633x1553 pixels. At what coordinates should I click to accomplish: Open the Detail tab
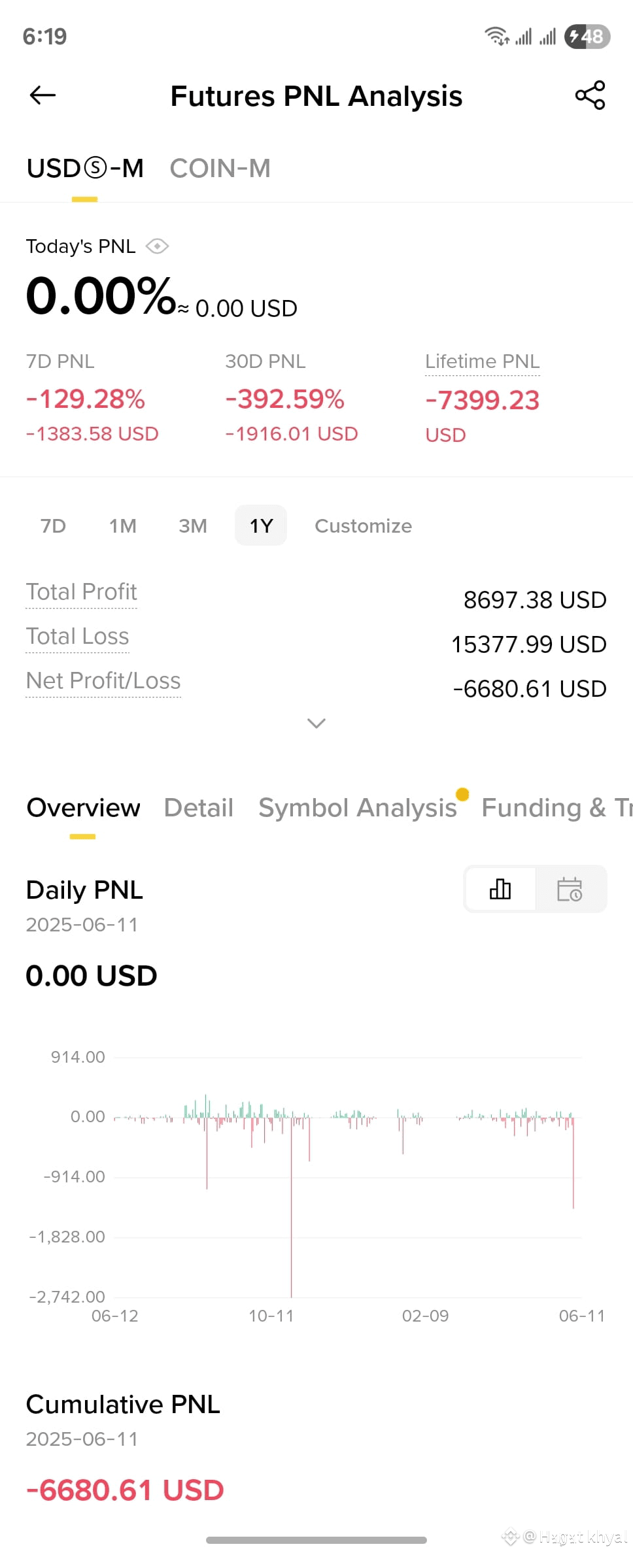click(x=198, y=808)
